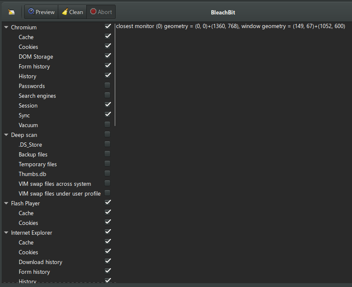Collapse the Chromium tree group
The width and height of the screenshot is (352, 287).
point(6,27)
